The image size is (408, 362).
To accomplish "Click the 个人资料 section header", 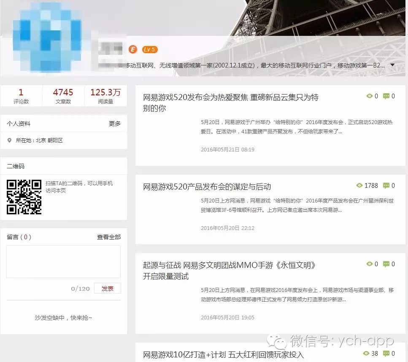I will point(19,124).
